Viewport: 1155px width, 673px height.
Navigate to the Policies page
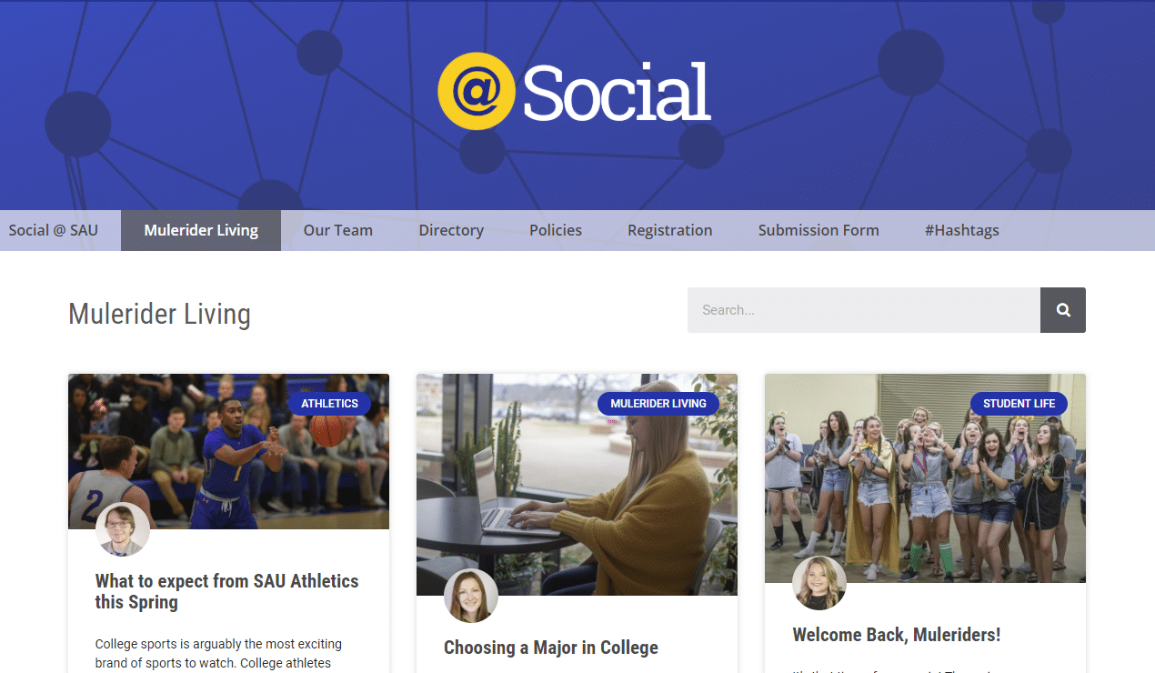[x=556, y=230]
